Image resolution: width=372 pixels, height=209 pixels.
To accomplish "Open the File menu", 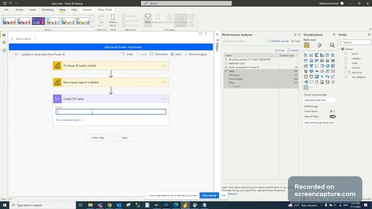I will (6, 10).
